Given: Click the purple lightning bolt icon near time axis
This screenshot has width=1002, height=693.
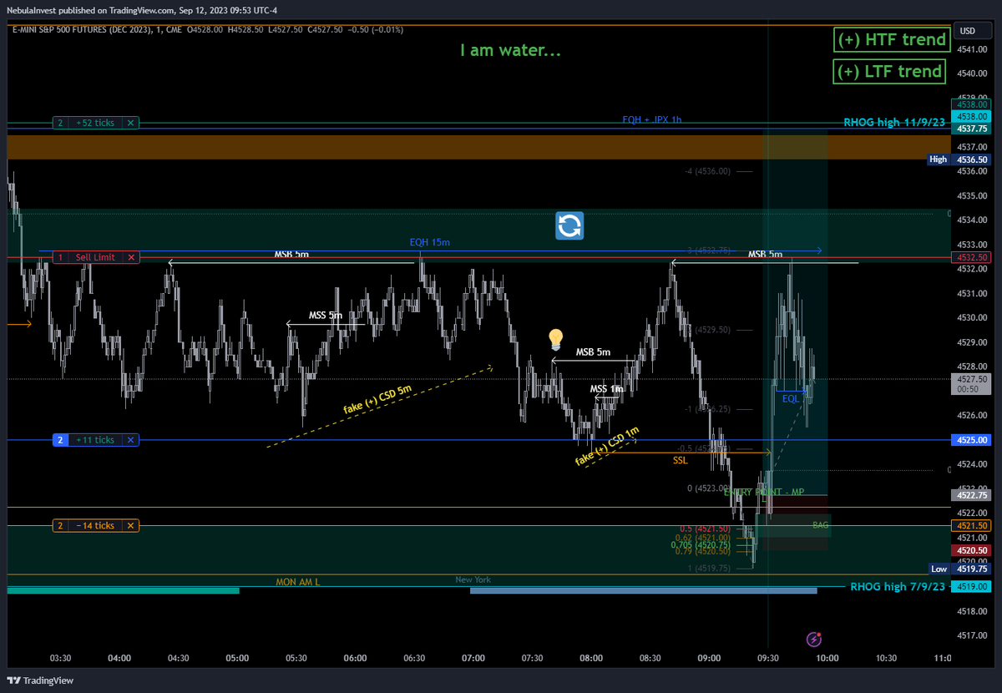Looking at the screenshot, I should [814, 640].
